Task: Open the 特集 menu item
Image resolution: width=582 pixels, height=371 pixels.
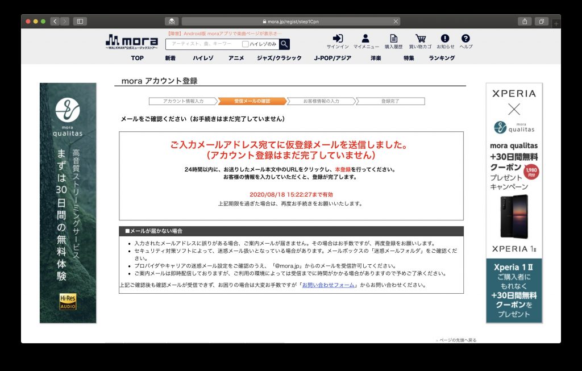Action: 409,59
